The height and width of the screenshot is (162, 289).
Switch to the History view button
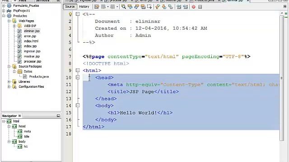coord(84,7)
